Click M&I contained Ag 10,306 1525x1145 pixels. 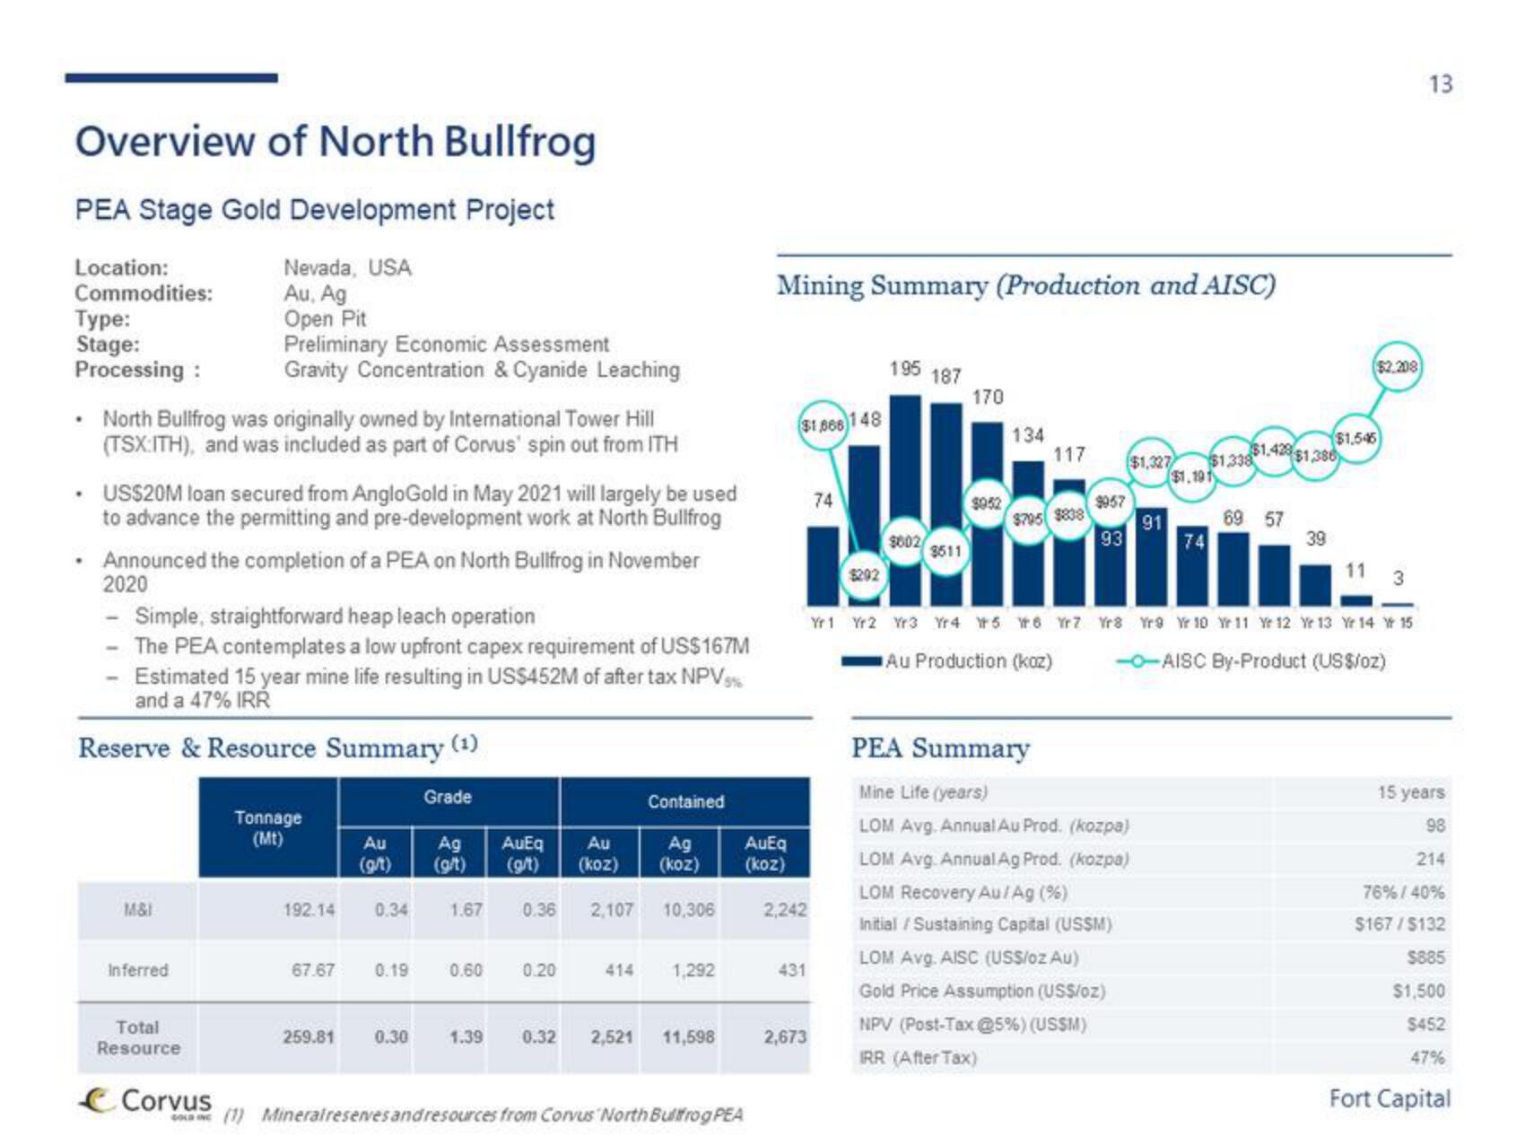click(x=689, y=910)
